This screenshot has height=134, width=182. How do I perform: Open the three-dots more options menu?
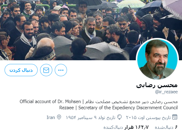[61, 70]
